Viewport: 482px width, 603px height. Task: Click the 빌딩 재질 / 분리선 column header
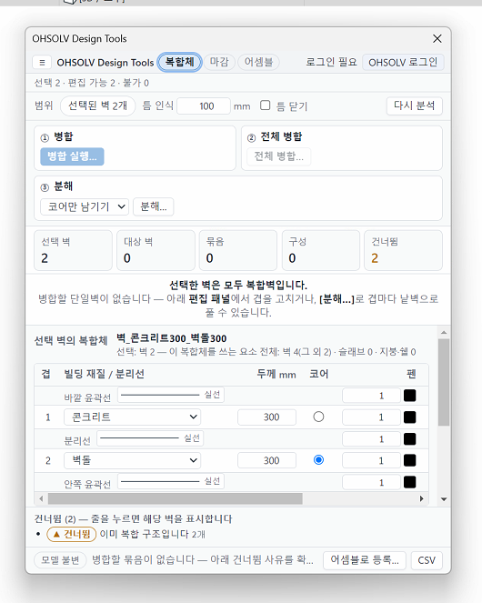pos(104,374)
